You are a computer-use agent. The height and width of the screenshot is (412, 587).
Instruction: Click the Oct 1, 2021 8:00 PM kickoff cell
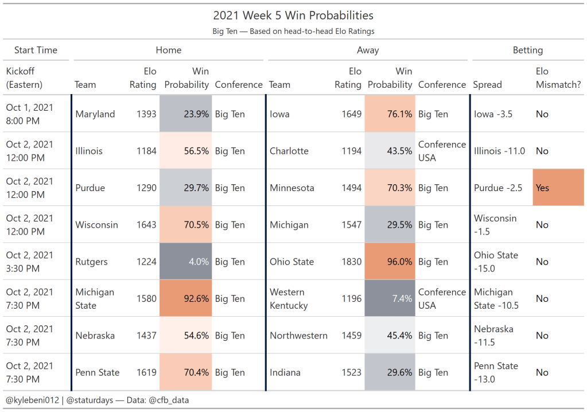[x=29, y=114]
